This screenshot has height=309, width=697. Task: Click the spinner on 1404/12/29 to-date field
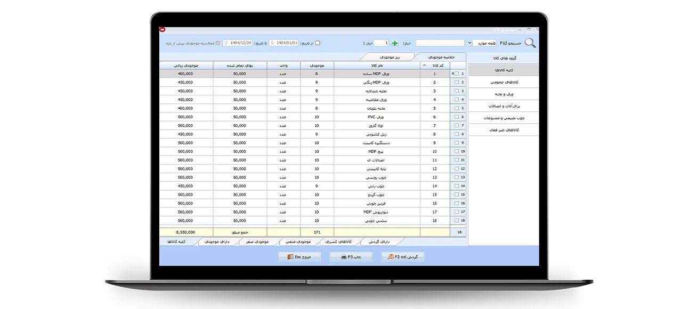point(226,43)
